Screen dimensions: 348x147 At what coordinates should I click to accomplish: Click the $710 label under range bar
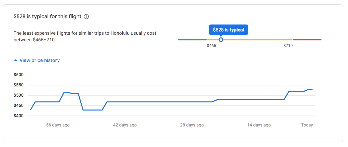(288, 46)
